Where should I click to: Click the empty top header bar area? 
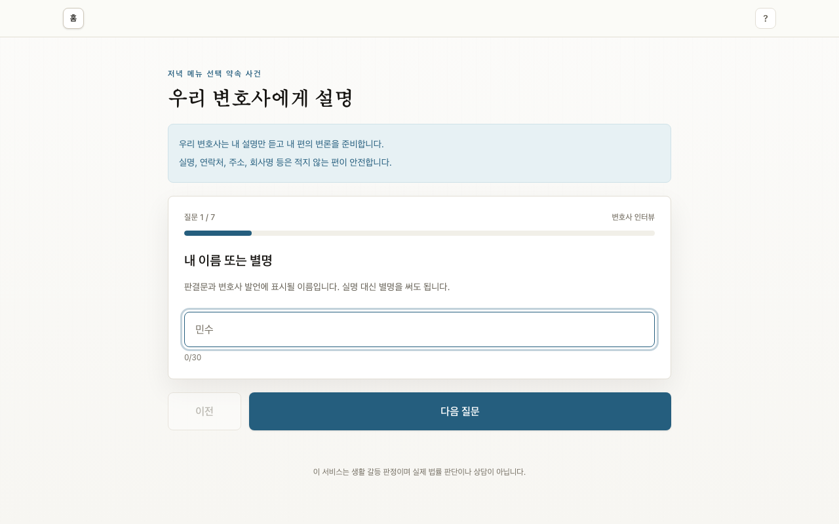(419, 18)
